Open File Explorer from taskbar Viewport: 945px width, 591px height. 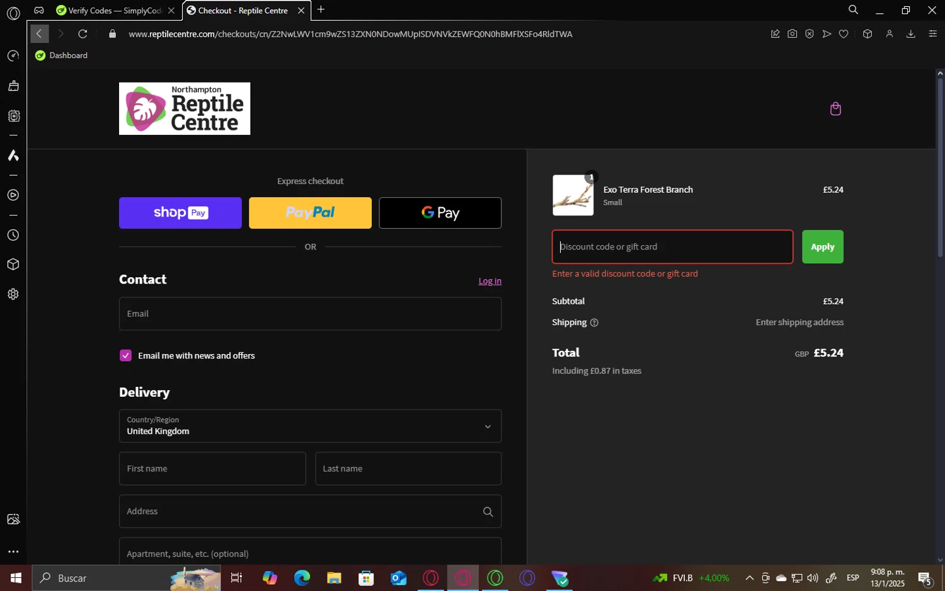pos(334,578)
